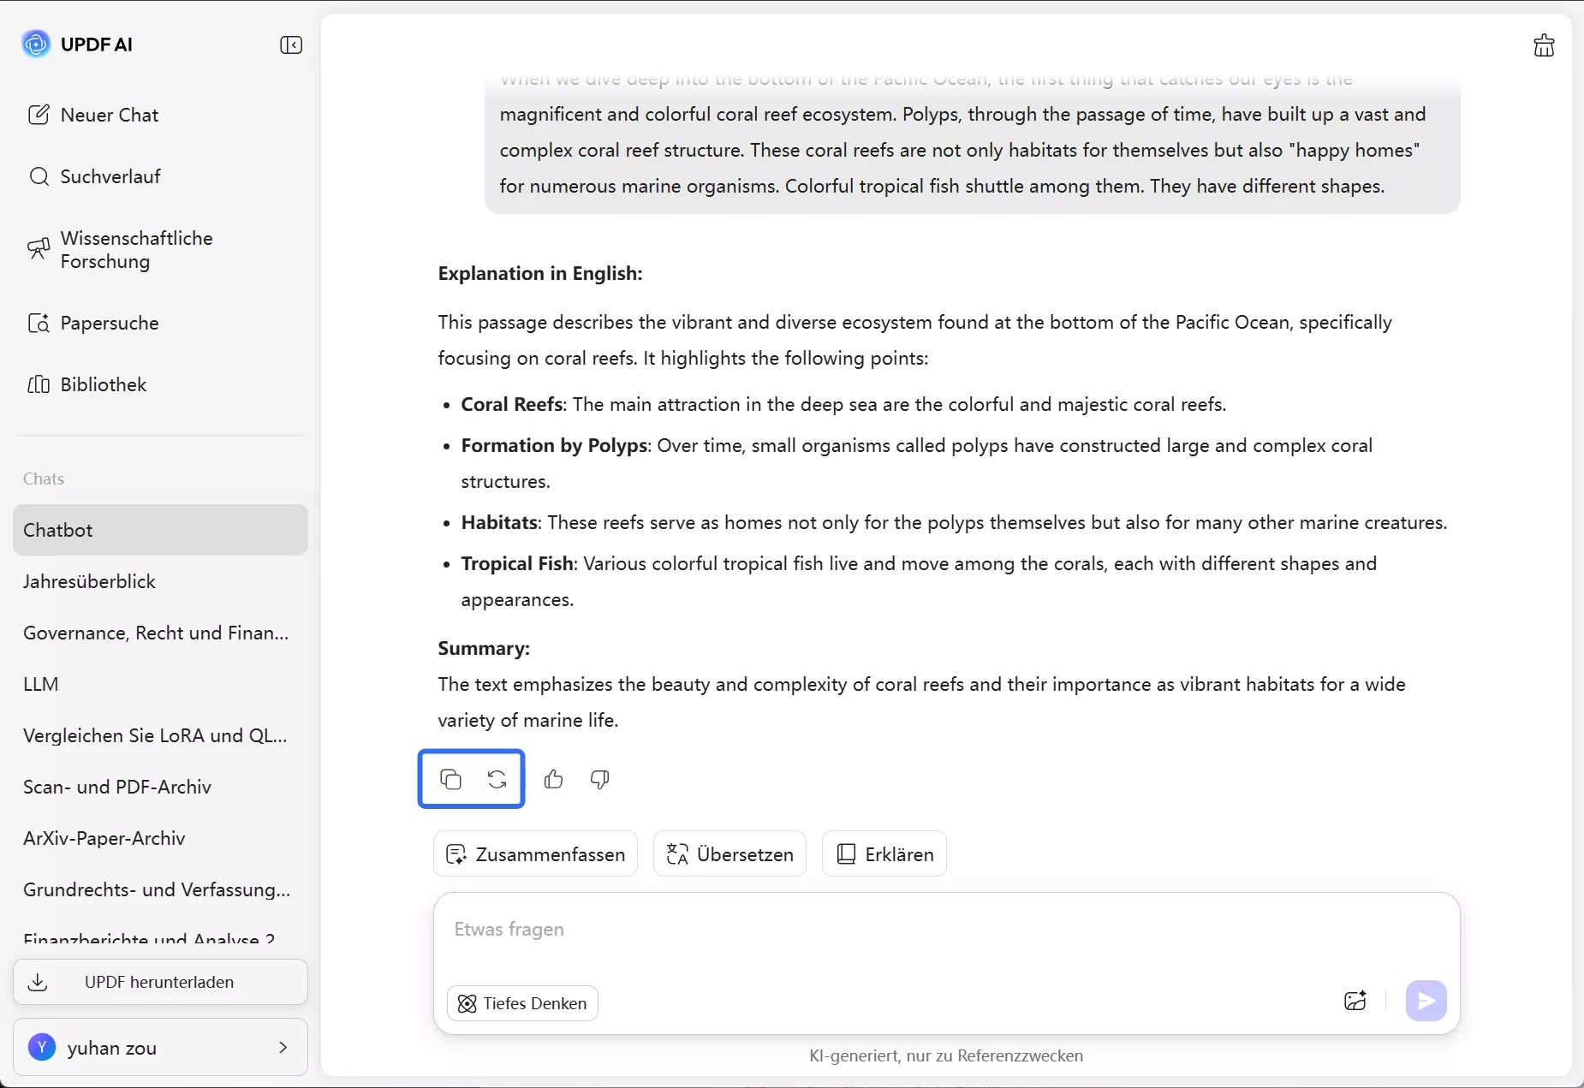This screenshot has height=1088, width=1584.
Task: Click UPDF herunterladen
Action: (160, 982)
